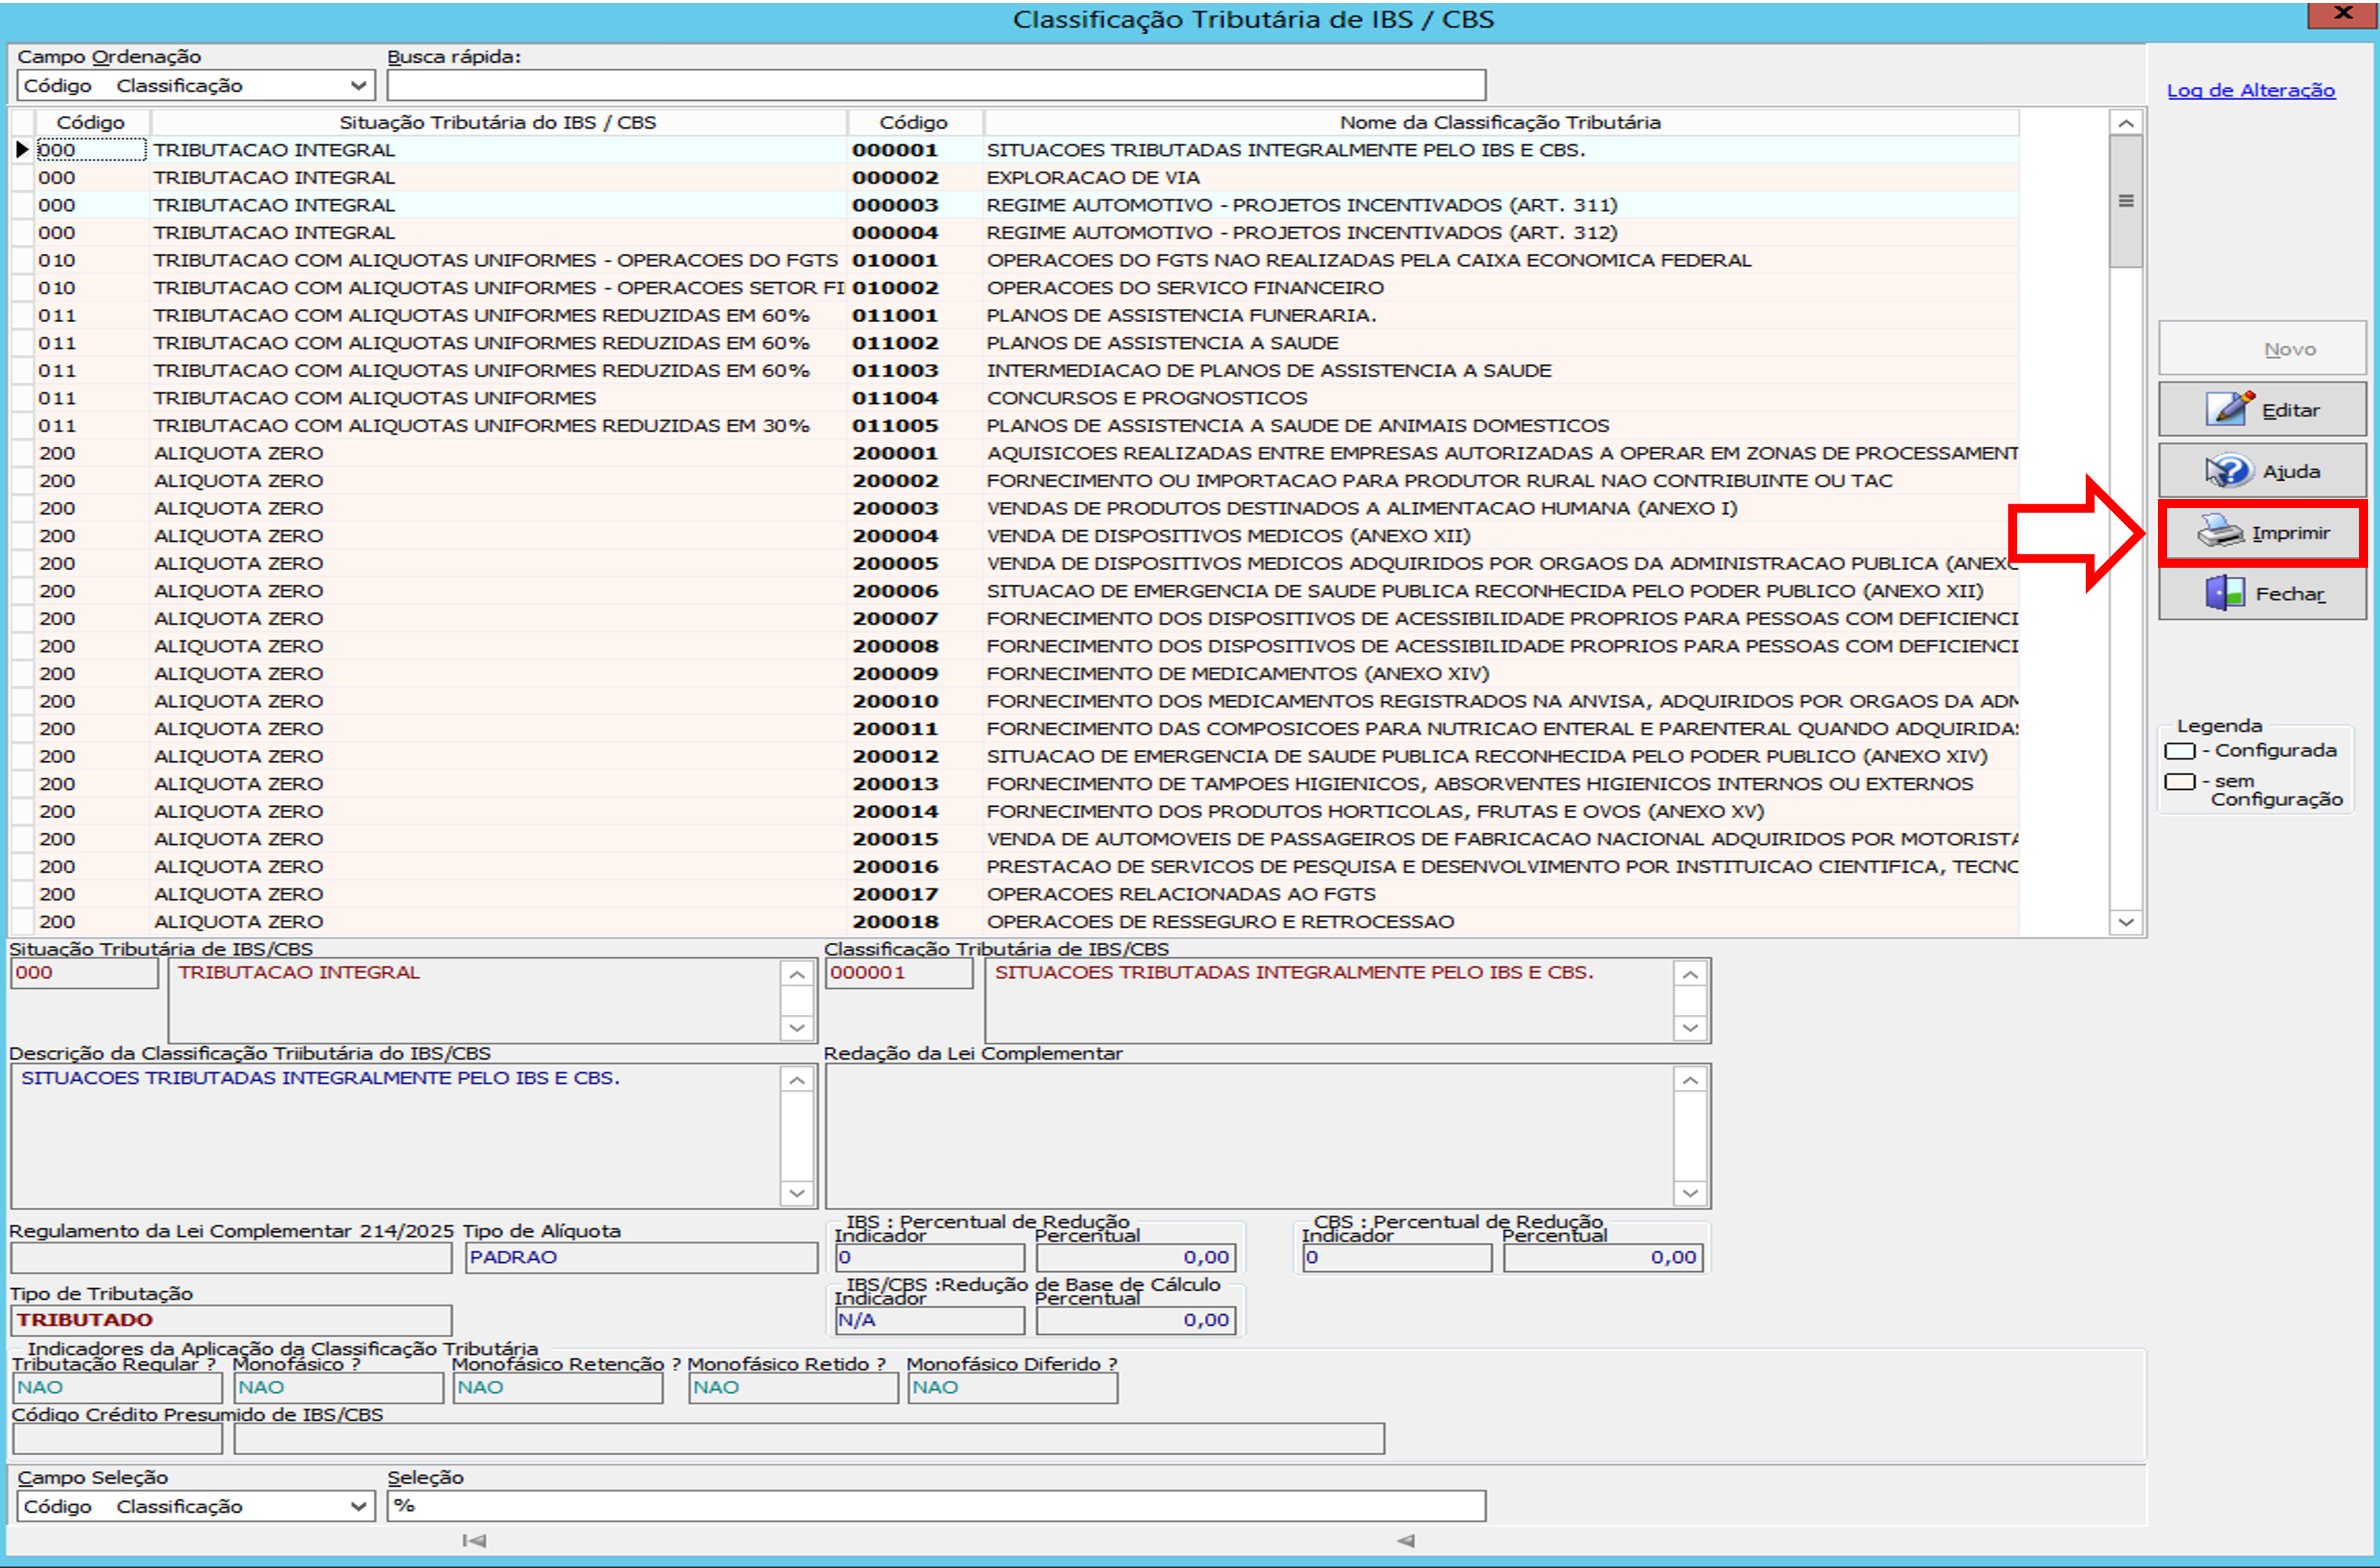
Task: Open the Campo Ordenação dropdown
Action: click(x=358, y=86)
